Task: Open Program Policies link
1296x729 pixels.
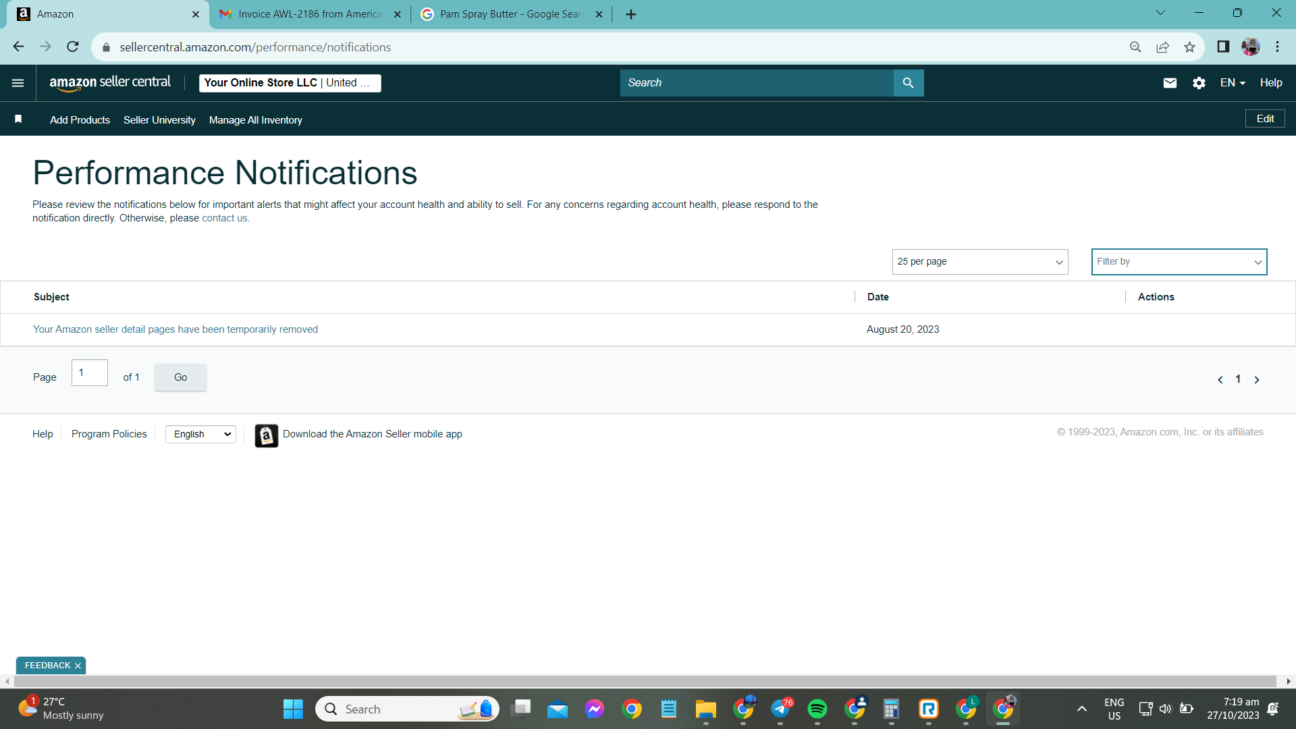Action: click(x=109, y=434)
